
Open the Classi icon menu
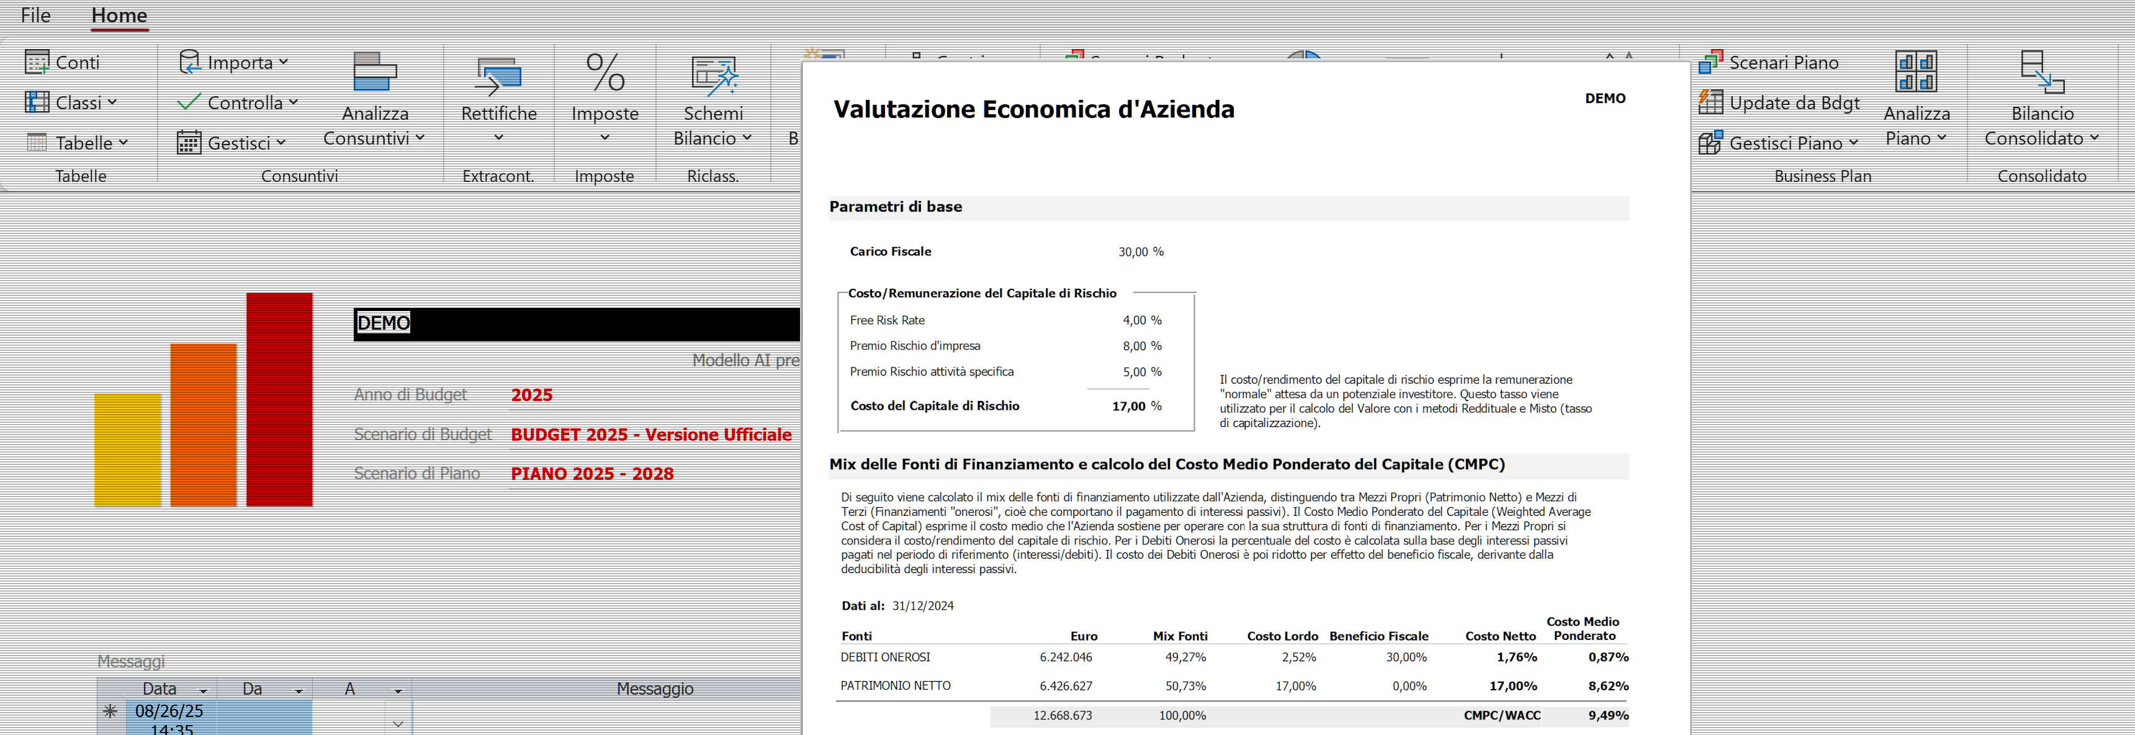(x=37, y=102)
